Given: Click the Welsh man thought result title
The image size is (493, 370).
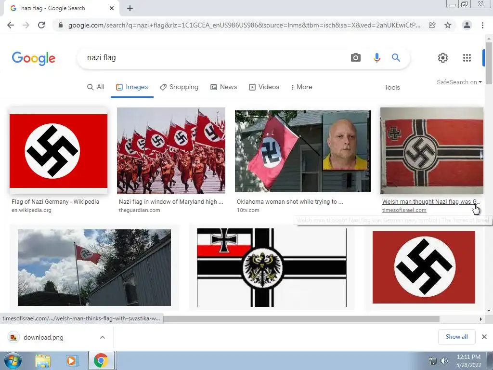Looking at the screenshot, I should tap(431, 202).
